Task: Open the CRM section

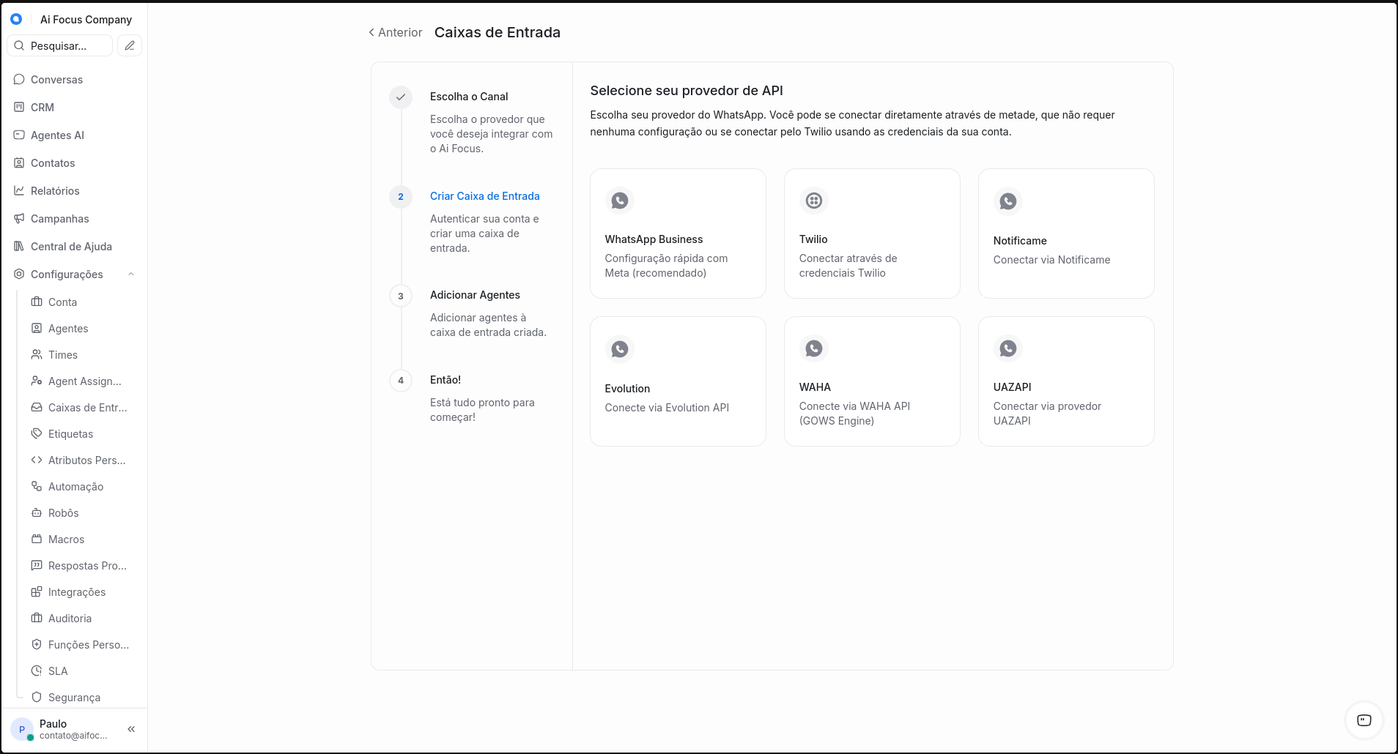Action: click(42, 107)
